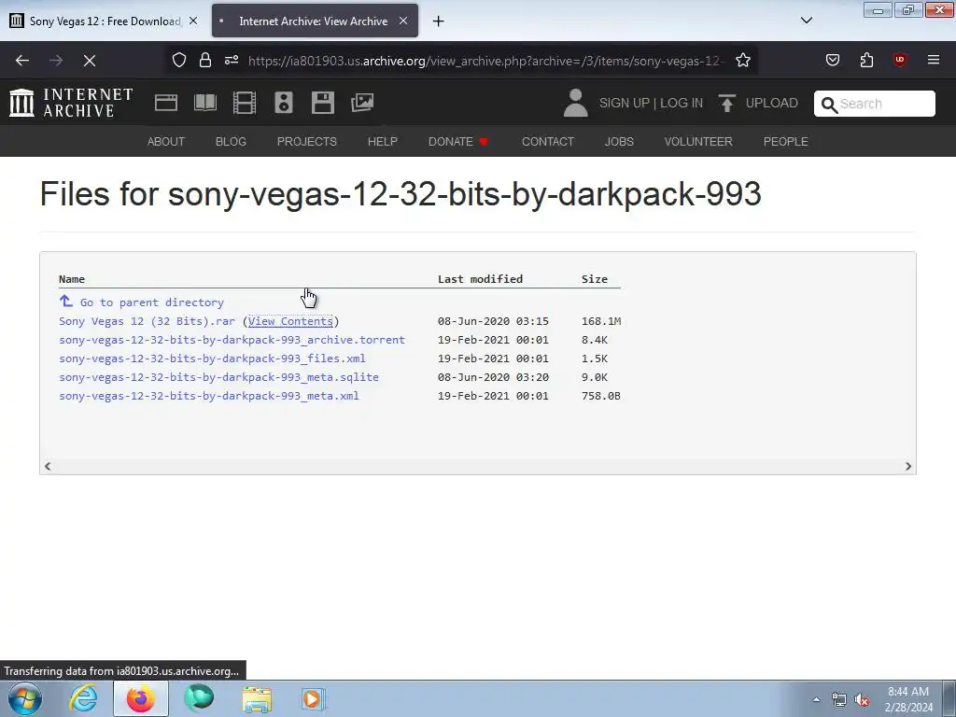Open the _archive.torrent file link
Screen dimensions: 956x717
click(x=232, y=340)
